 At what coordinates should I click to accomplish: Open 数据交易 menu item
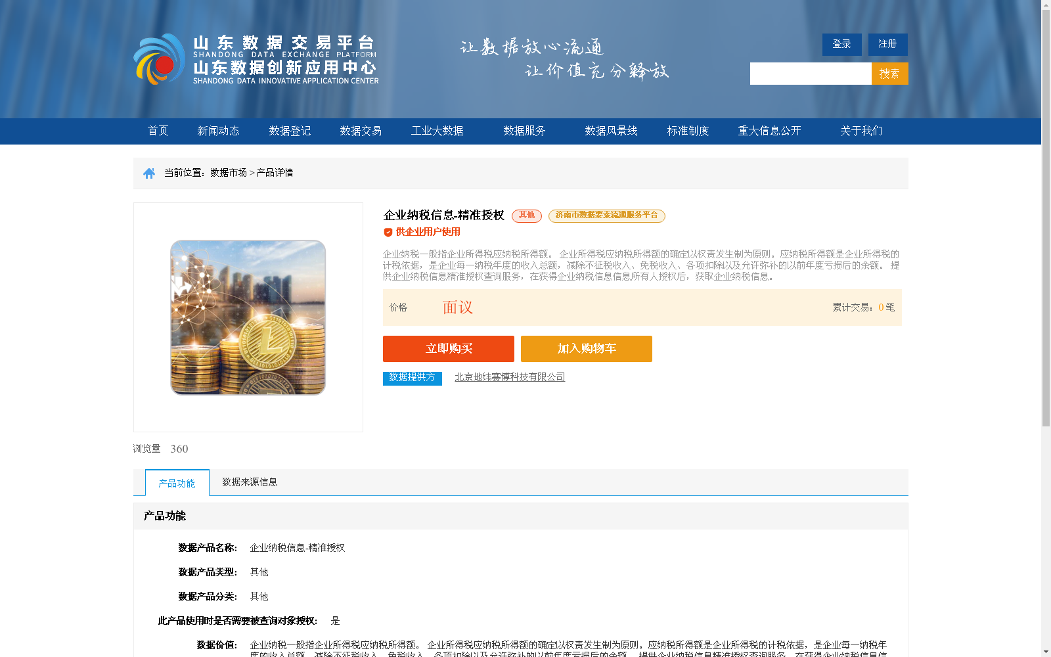point(361,131)
